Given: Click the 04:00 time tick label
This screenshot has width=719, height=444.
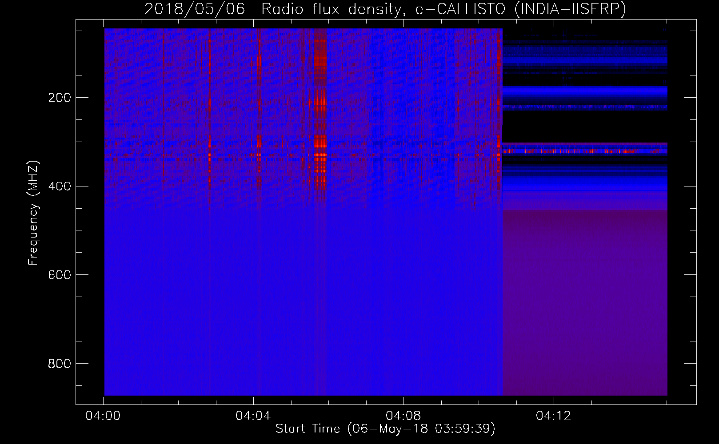Looking at the screenshot, I should [103, 416].
